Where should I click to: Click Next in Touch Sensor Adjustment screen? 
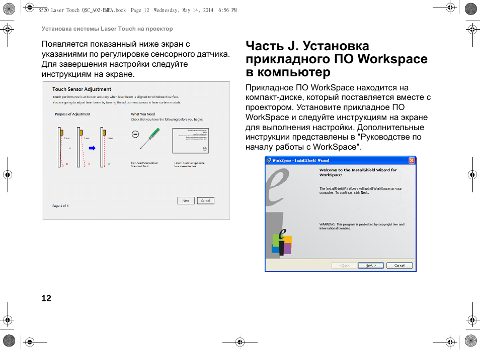(x=186, y=201)
